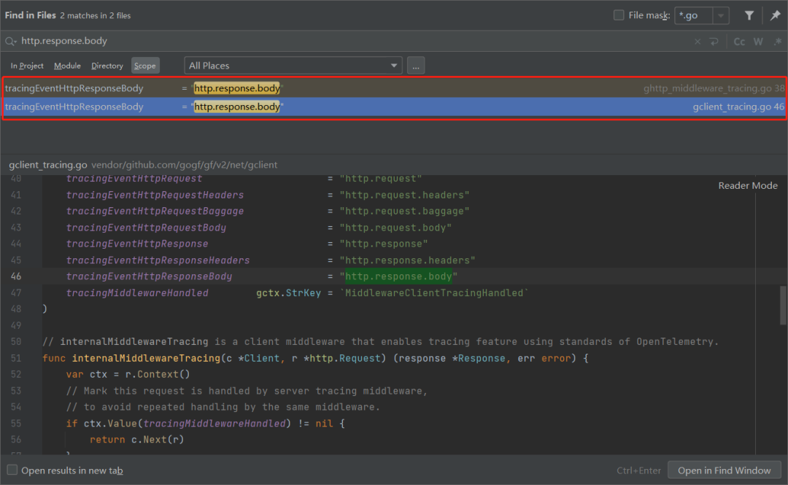Click "var ctx = r.Context()" on line 52
This screenshot has width=788, height=485.
(x=128, y=374)
